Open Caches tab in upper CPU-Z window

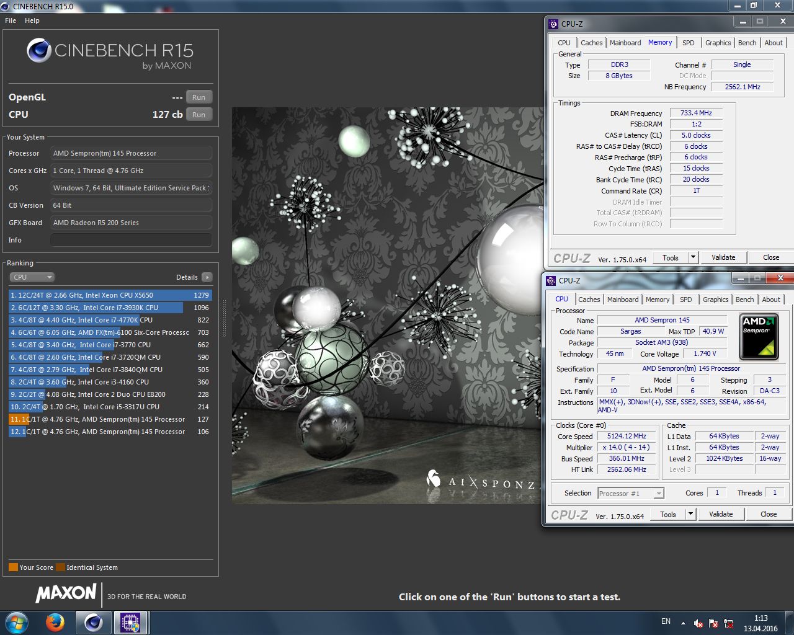(591, 43)
